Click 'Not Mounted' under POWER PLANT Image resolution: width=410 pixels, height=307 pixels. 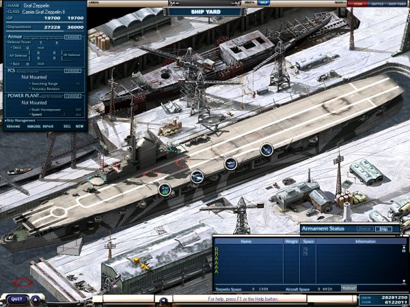pyautogui.click(x=34, y=102)
